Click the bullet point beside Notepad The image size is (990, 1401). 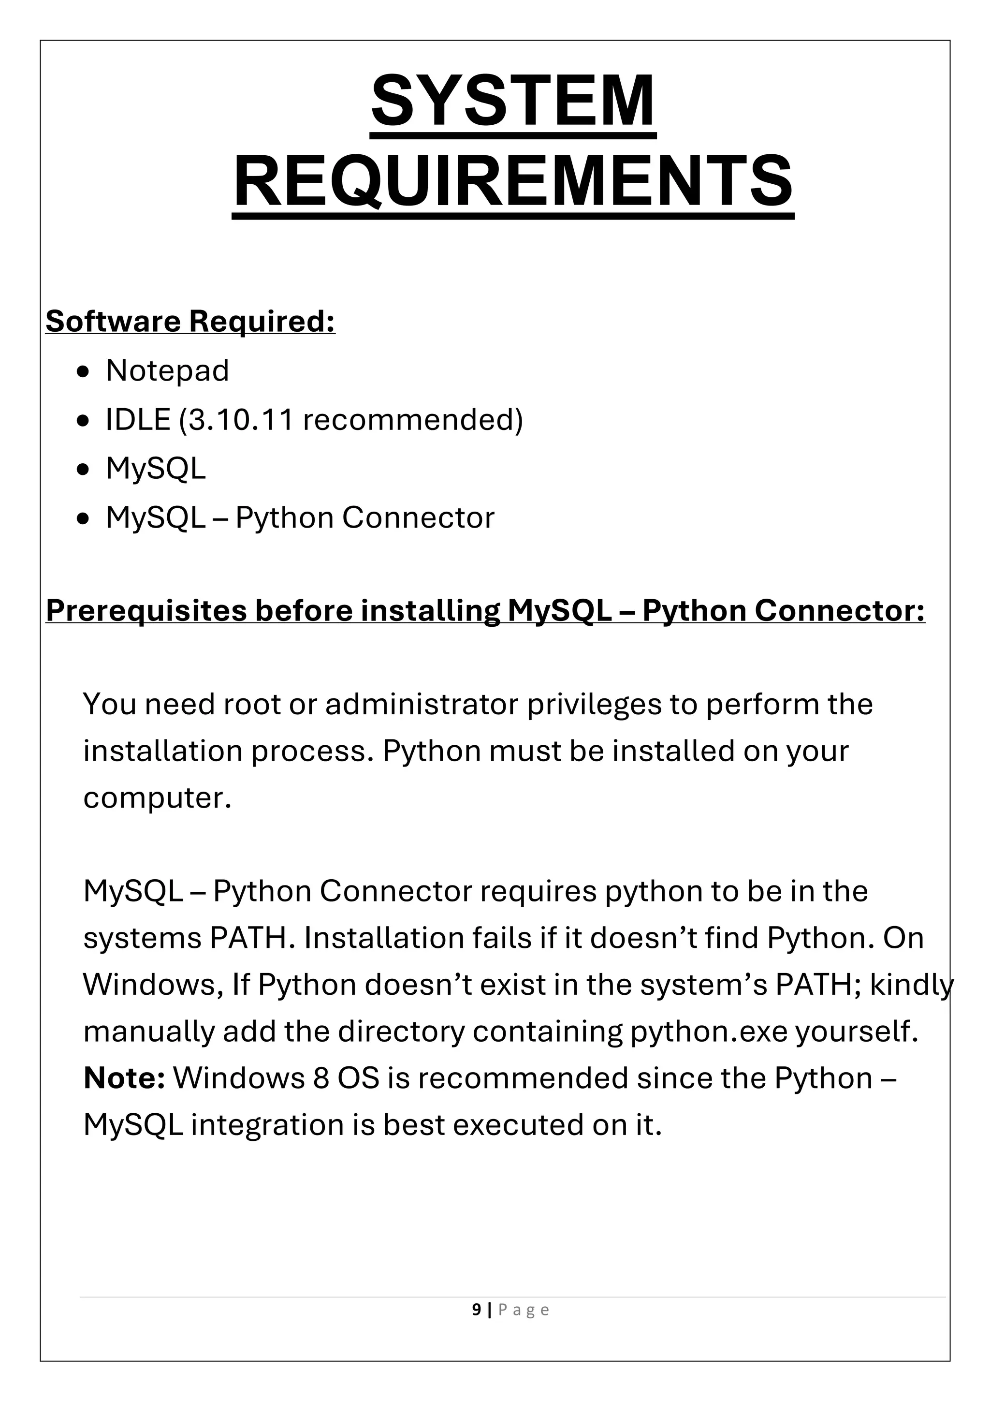pyautogui.click(x=84, y=372)
